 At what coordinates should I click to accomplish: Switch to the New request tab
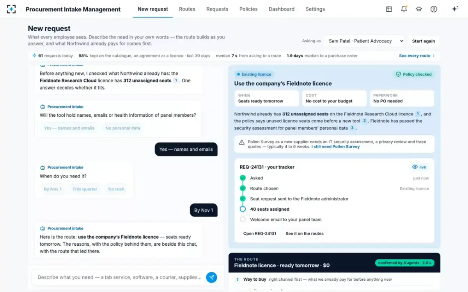(153, 9)
